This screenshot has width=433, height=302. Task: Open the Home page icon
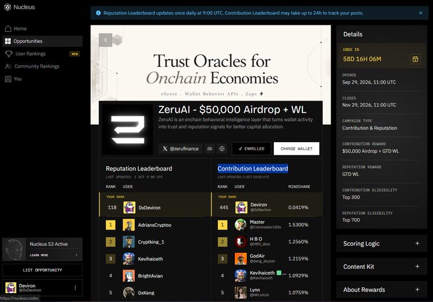[x=8, y=29]
